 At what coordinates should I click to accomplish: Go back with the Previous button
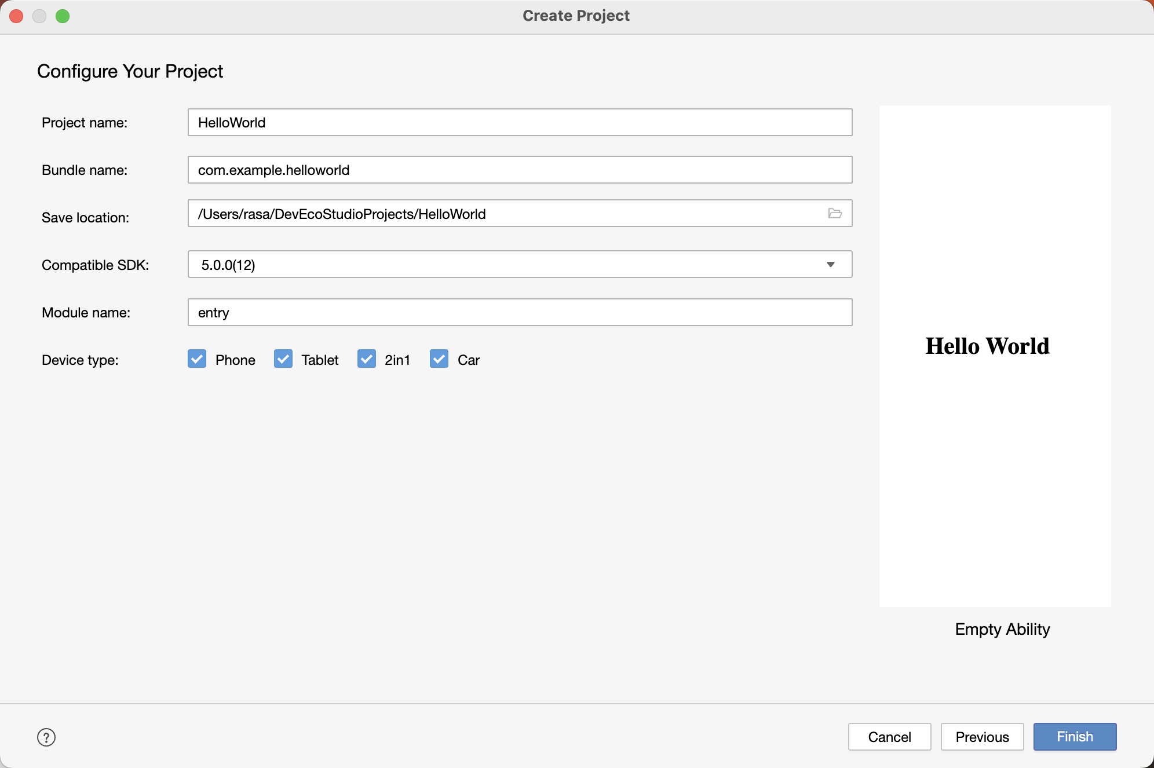[982, 737]
